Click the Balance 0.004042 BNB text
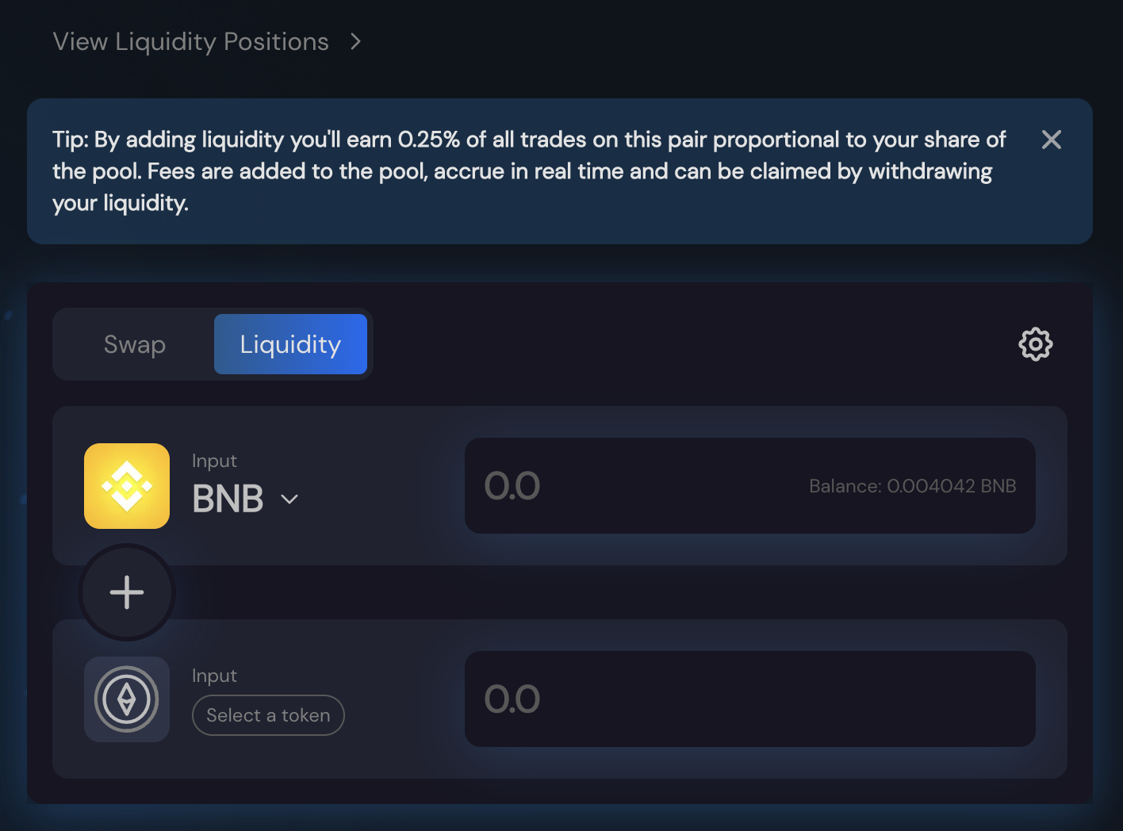Image resolution: width=1123 pixels, height=831 pixels. pyautogui.click(x=912, y=486)
